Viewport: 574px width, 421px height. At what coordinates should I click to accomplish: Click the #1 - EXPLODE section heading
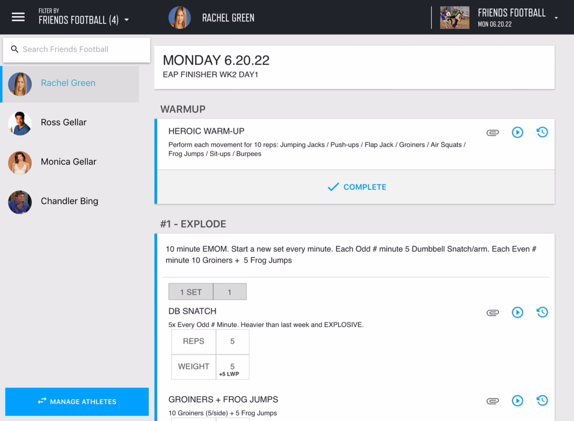(x=193, y=224)
